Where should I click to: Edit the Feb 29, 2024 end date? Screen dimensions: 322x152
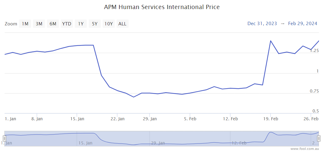(302, 24)
